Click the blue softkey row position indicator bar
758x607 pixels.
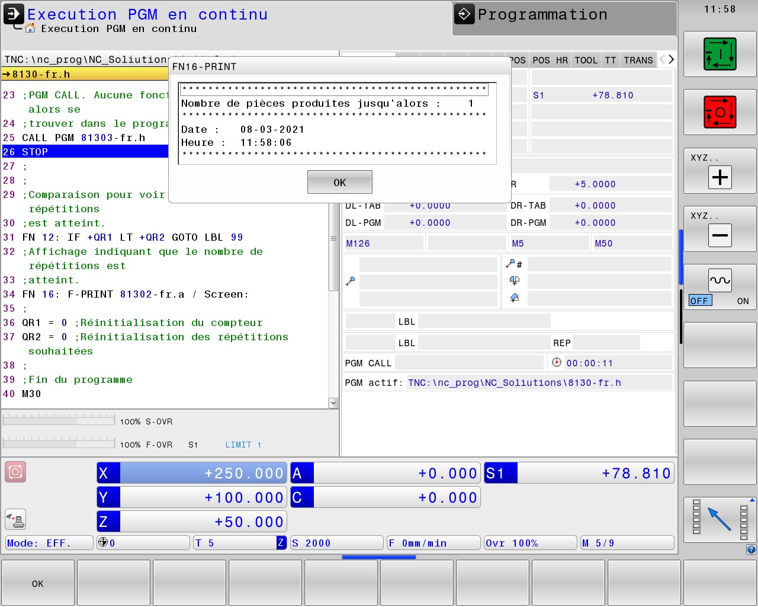[379, 557]
